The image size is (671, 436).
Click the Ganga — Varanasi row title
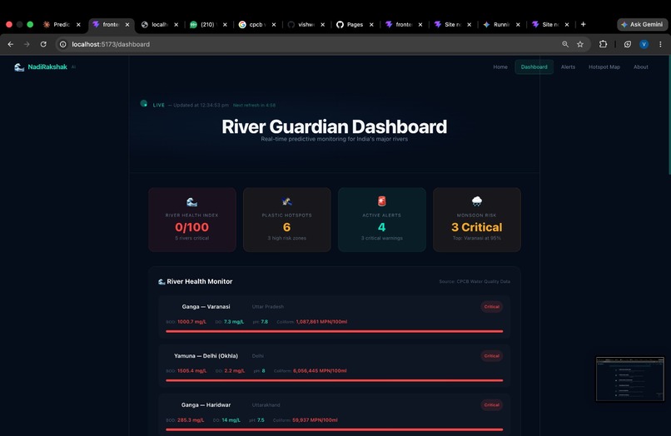click(206, 307)
